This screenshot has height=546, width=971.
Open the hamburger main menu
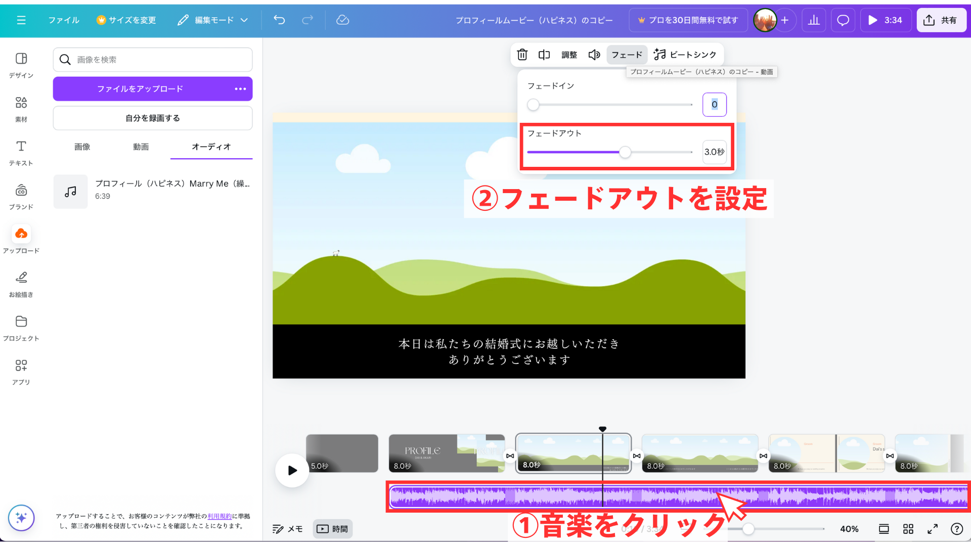21,20
